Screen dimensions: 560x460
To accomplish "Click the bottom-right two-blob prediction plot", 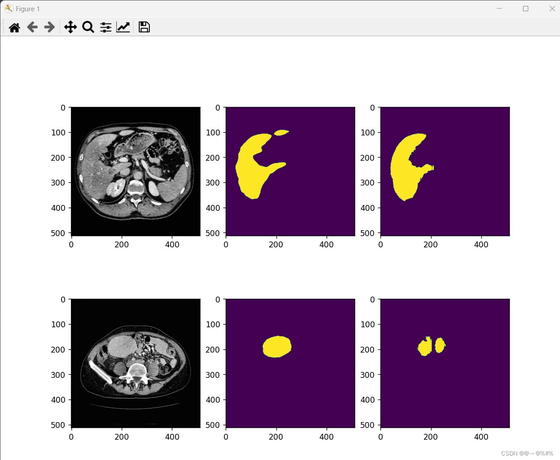I will [445, 363].
